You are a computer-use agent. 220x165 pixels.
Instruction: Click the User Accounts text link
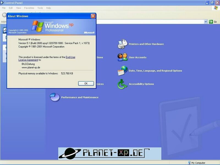tap(137, 57)
